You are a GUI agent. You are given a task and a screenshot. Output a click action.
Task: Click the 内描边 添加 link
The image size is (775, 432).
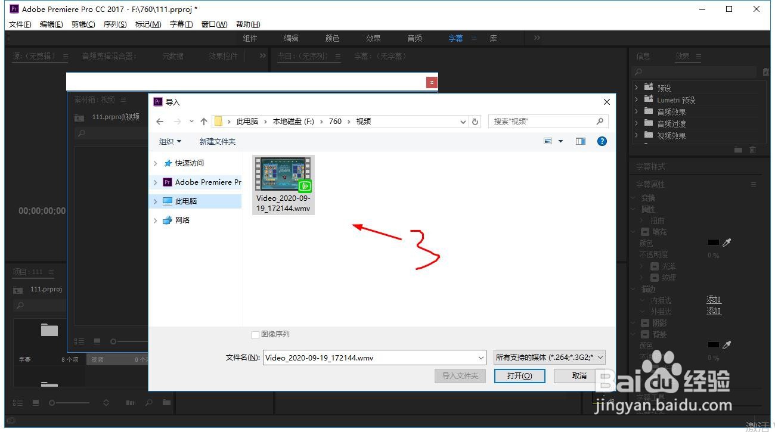(714, 300)
